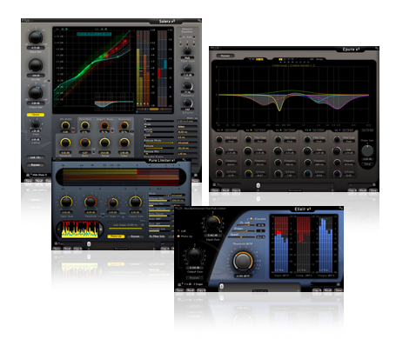Screen dimensions: 396x339
Task: Click Bypass button in Elixir window
Action: coord(194,277)
